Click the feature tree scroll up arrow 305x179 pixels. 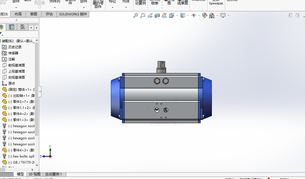tap(37, 41)
